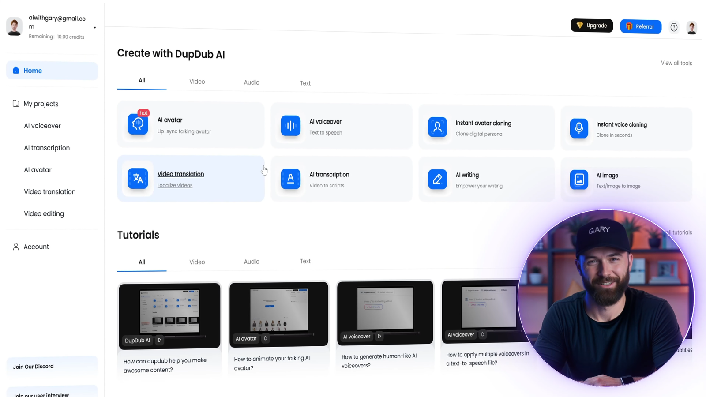
Task: Click the Home house icon in sidebar
Action: [16, 70]
